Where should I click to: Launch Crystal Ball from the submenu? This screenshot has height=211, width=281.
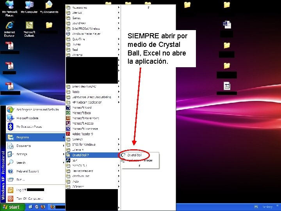click(139, 155)
